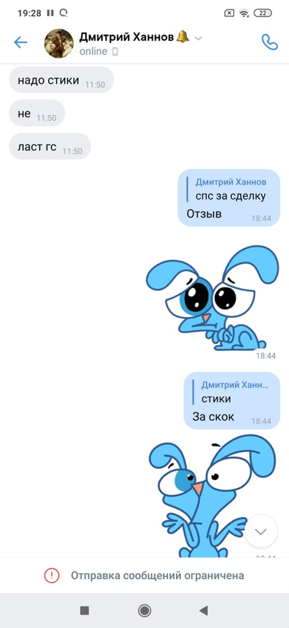Open Дмитрий Ханнов's profile avatar
Viewport: 289px width, 628px height.
click(x=59, y=43)
